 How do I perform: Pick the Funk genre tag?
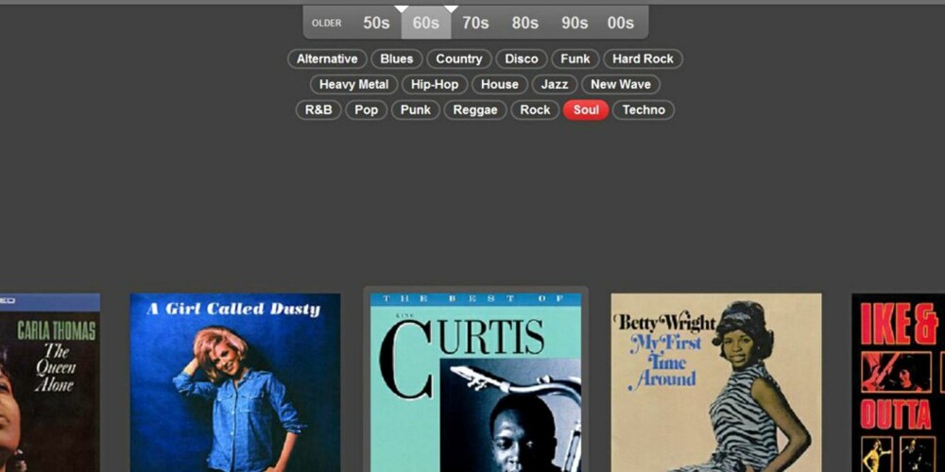575,59
